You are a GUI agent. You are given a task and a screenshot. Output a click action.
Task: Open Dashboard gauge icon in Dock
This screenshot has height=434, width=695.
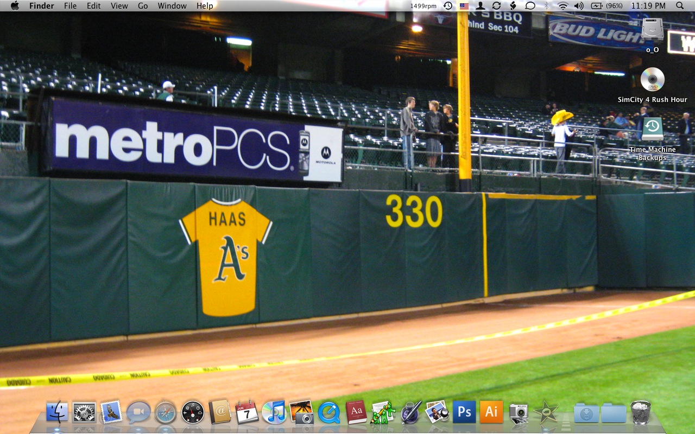[193, 412]
